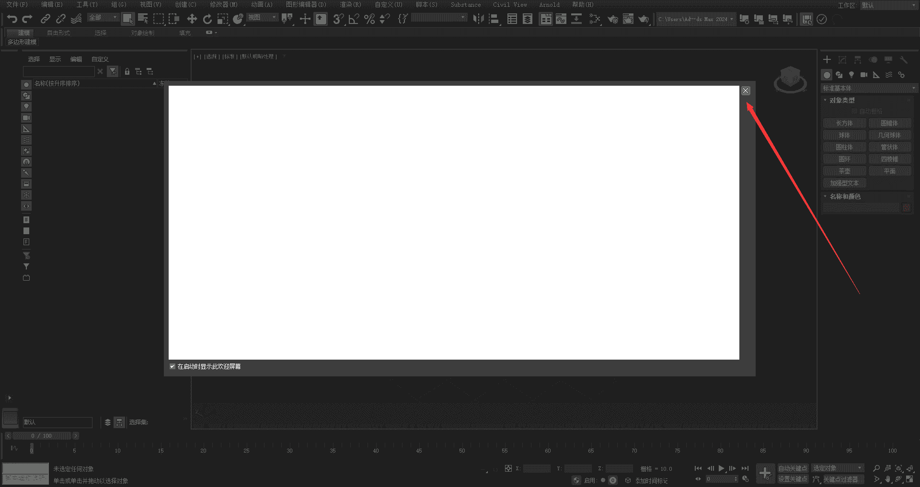Activate the Select Object tool
Viewport: 920px width, 487px height.
coord(127,19)
